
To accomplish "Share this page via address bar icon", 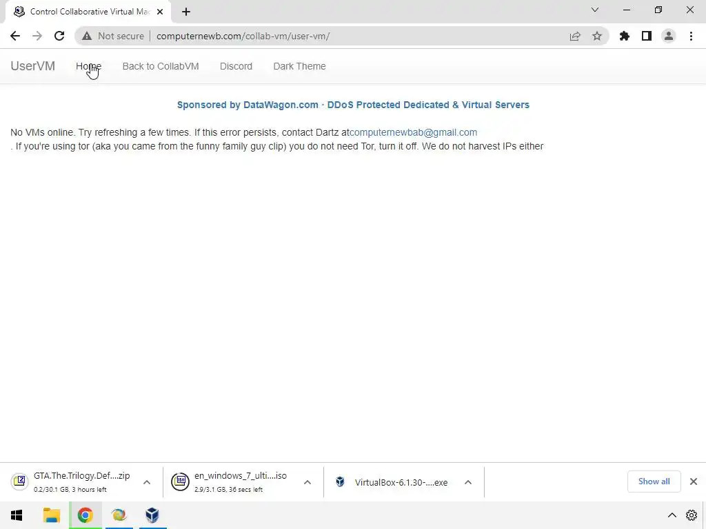I will [x=575, y=36].
